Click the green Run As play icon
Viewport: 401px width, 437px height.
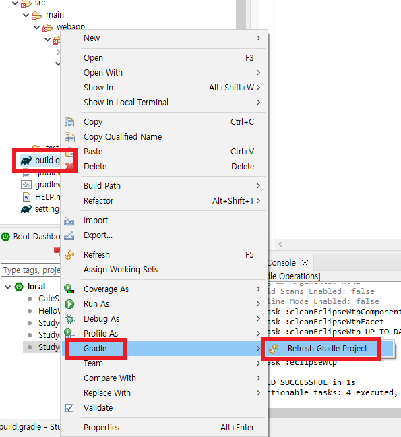(x=69, y=304)
